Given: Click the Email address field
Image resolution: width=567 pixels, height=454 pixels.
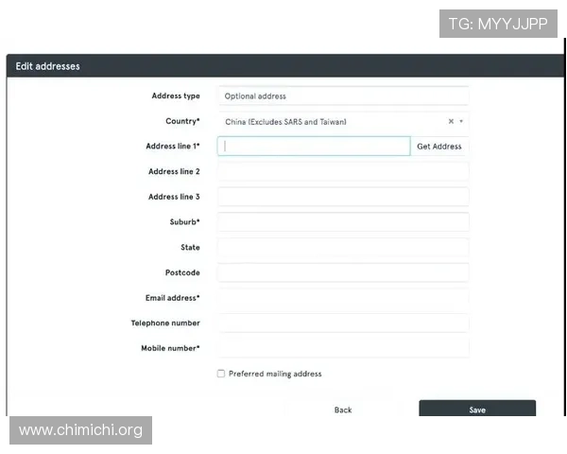Looking at the screenshot, I should pos(343,298).
